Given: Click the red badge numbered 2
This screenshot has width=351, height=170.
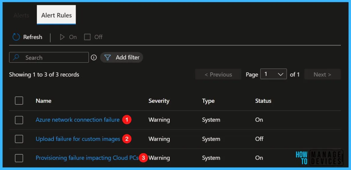Looking at the screenshot, I should [x=127, y=139].
